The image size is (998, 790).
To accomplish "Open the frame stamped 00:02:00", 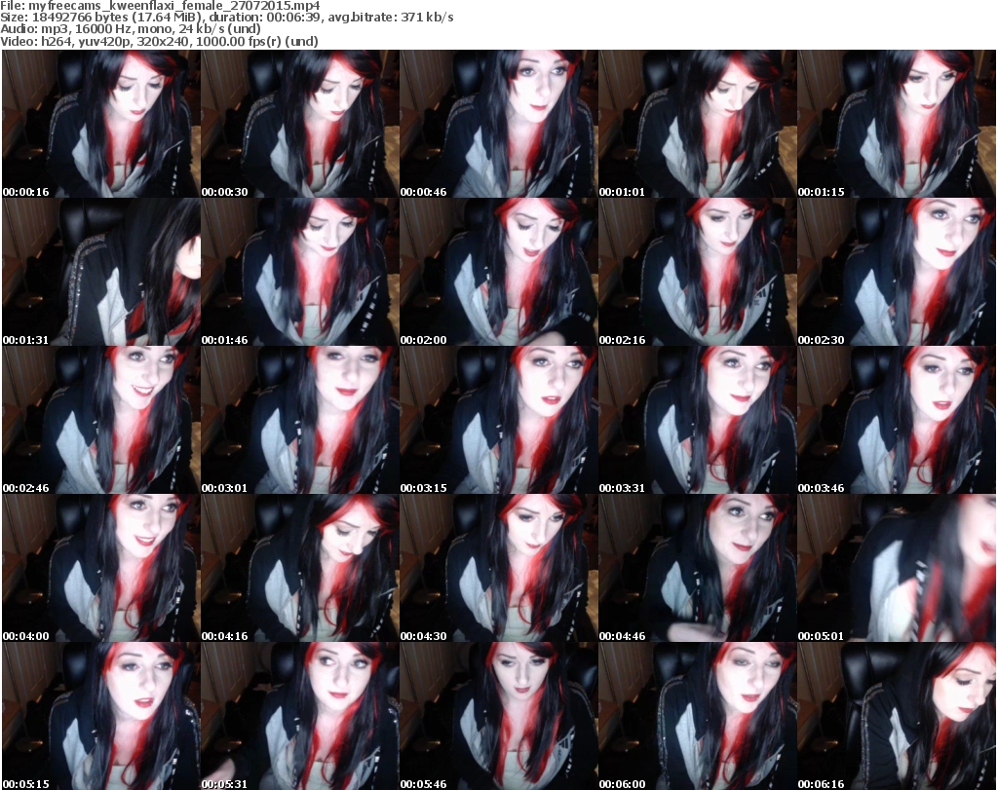I will [499, 272].
